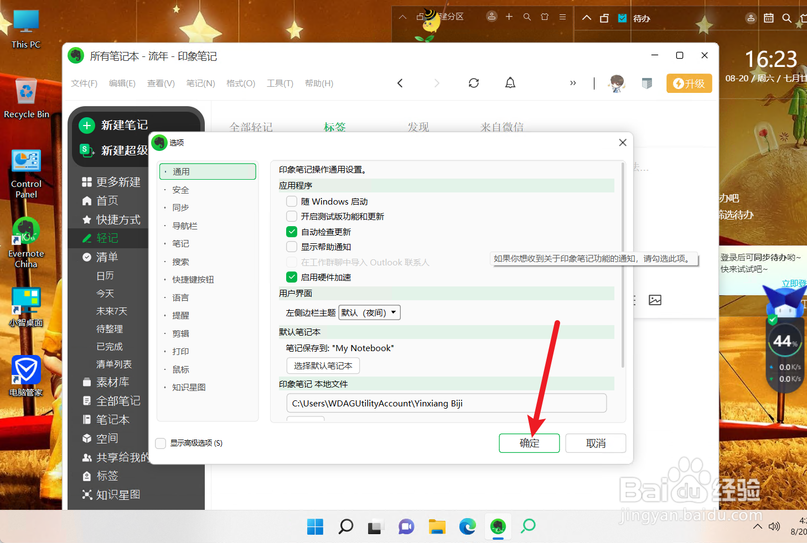807x543 pixels.
Task: Open 日历 under 清单
Action: [x=105, y=275]
